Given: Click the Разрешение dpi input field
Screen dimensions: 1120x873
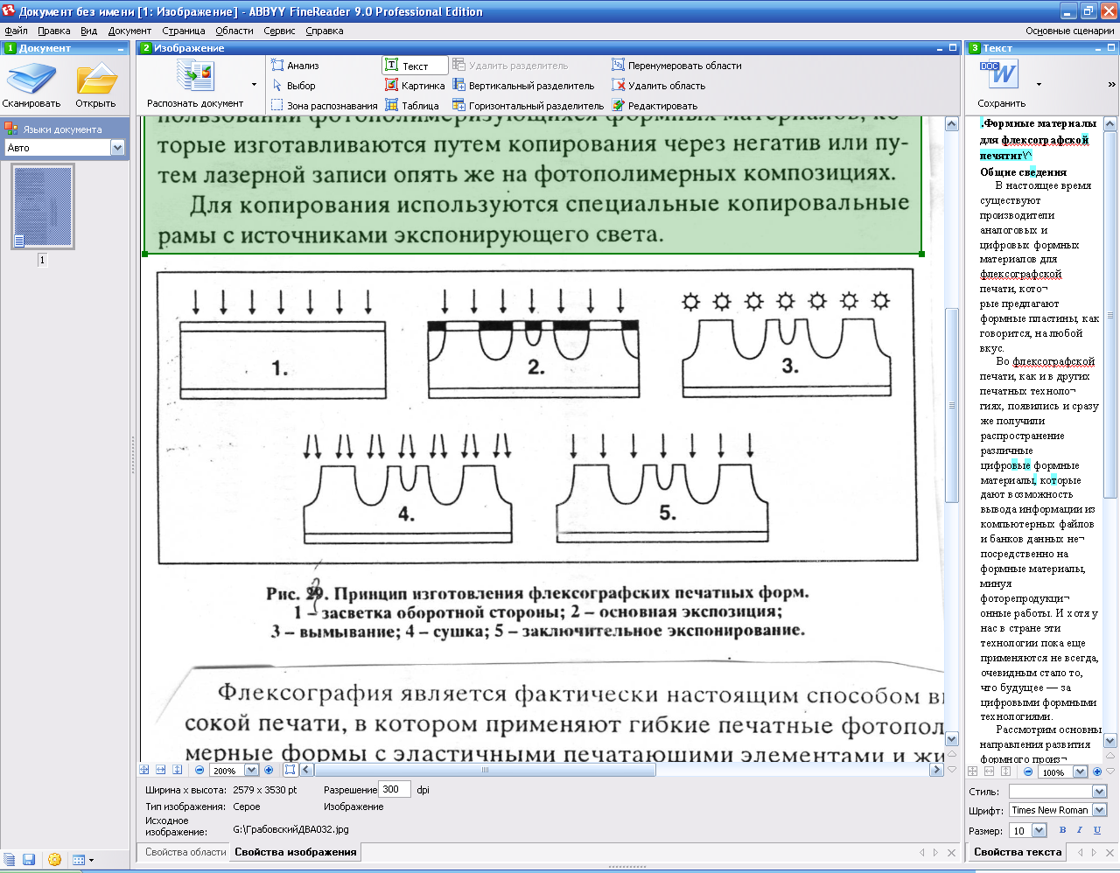Looking at the screenshot, I should click(x=395, y=790).
